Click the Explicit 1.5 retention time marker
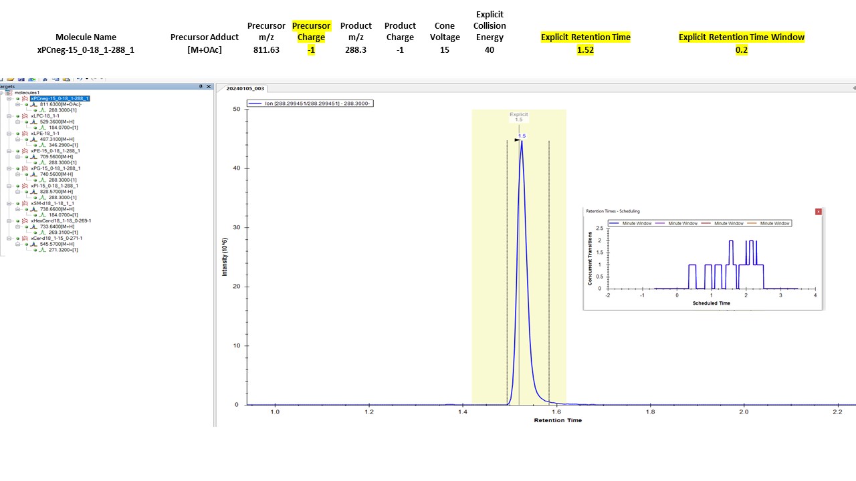 [519, 118]
